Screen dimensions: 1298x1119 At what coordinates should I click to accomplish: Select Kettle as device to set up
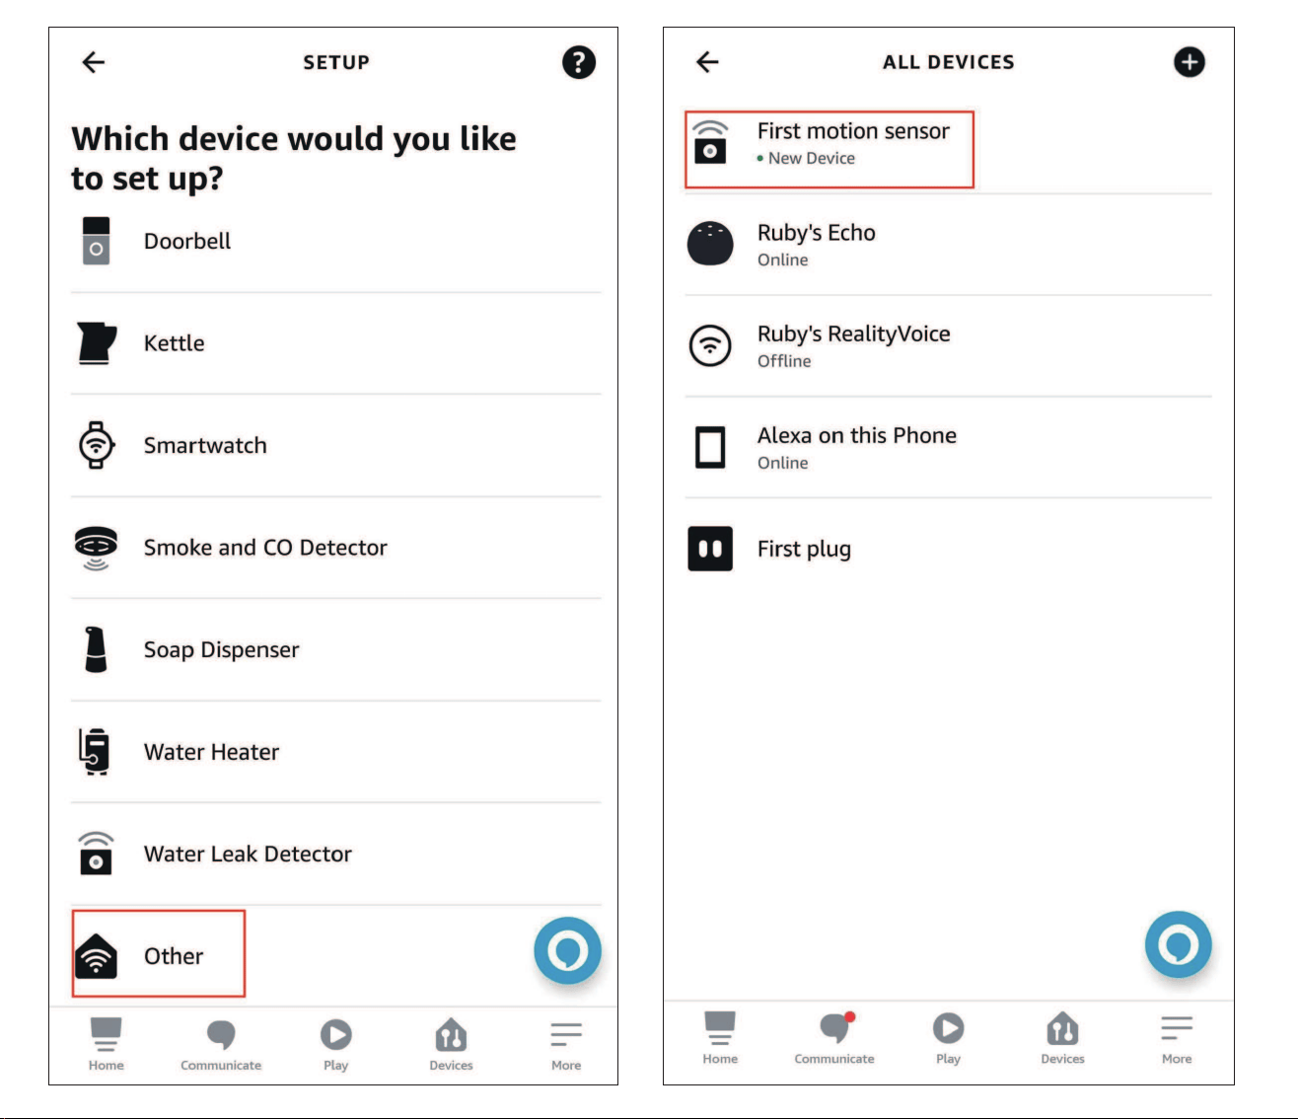(x=336, y=343)
